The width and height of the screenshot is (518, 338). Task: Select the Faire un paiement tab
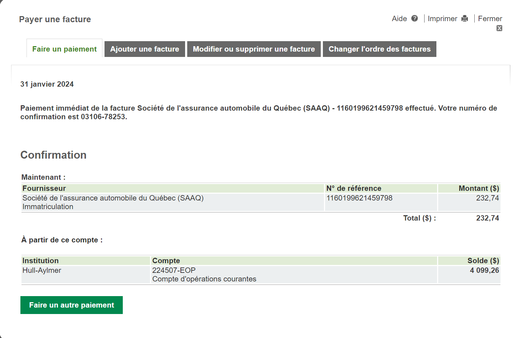[64, 49]
